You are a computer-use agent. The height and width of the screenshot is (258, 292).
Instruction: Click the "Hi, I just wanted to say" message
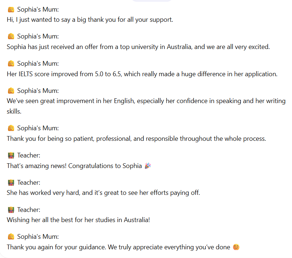tap(90, 20)
